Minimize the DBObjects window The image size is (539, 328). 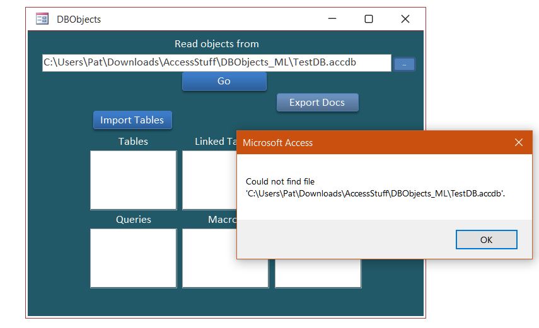pos(332,19)
